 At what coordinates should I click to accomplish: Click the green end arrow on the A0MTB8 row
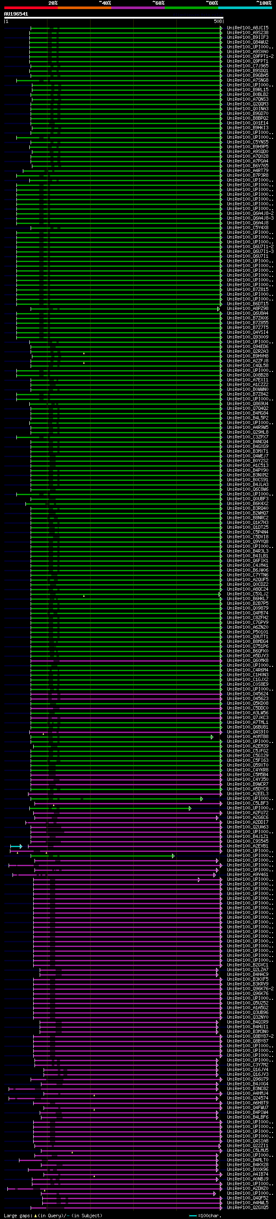[x=212, y=737]
